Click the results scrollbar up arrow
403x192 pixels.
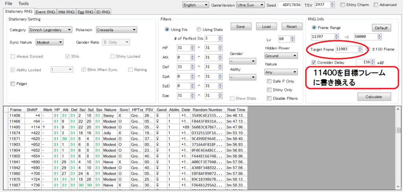tap(398, 108)
